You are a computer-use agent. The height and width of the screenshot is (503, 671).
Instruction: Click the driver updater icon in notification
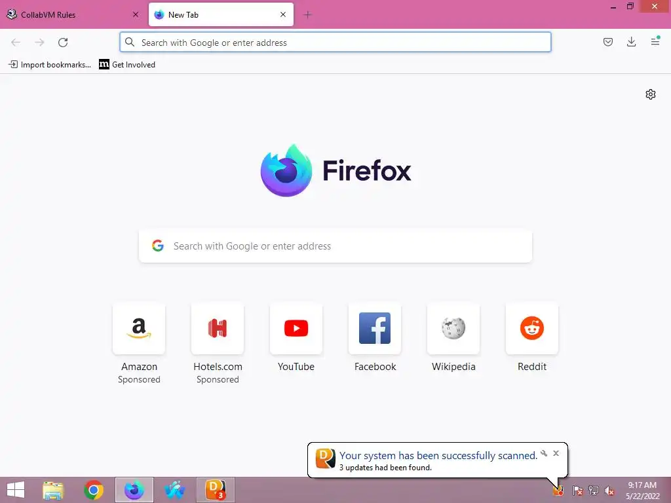325,458
